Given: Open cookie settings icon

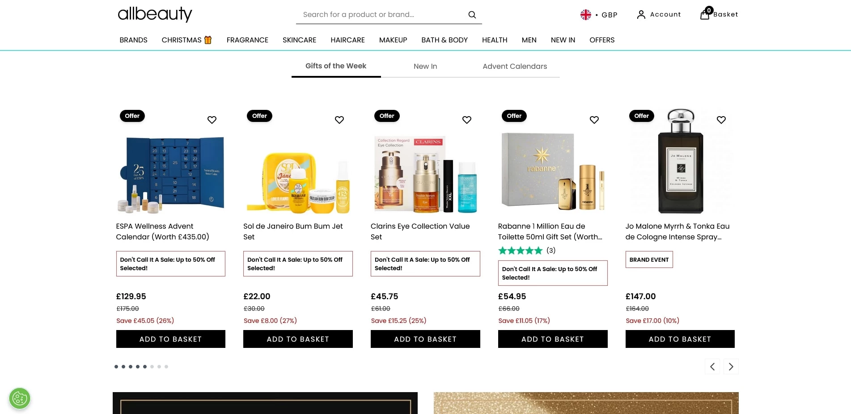Looking at the screenshot, I should [20, 398].
